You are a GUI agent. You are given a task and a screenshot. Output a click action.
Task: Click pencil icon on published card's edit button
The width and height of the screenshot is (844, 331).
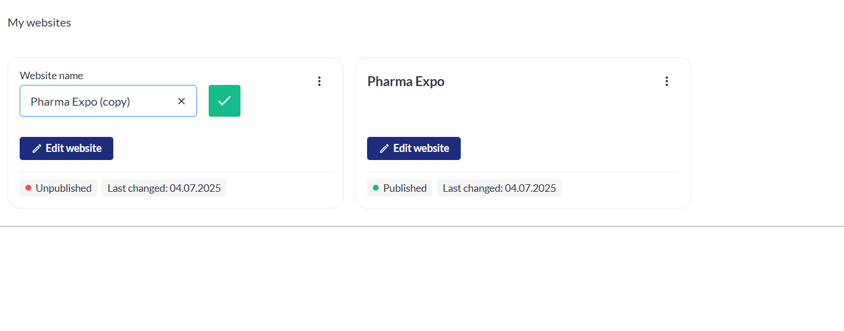[384, 148]
